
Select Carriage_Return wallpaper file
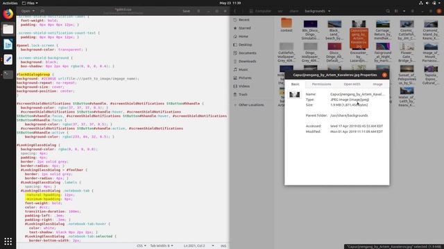[383, 30]
